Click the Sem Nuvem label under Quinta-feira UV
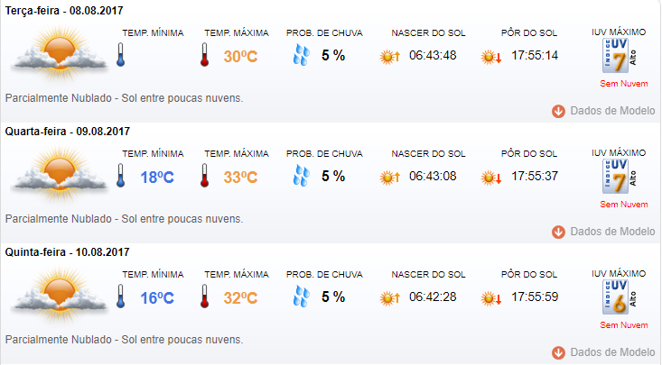This screenshot has width=662, height=365. (x=624, y=325)
